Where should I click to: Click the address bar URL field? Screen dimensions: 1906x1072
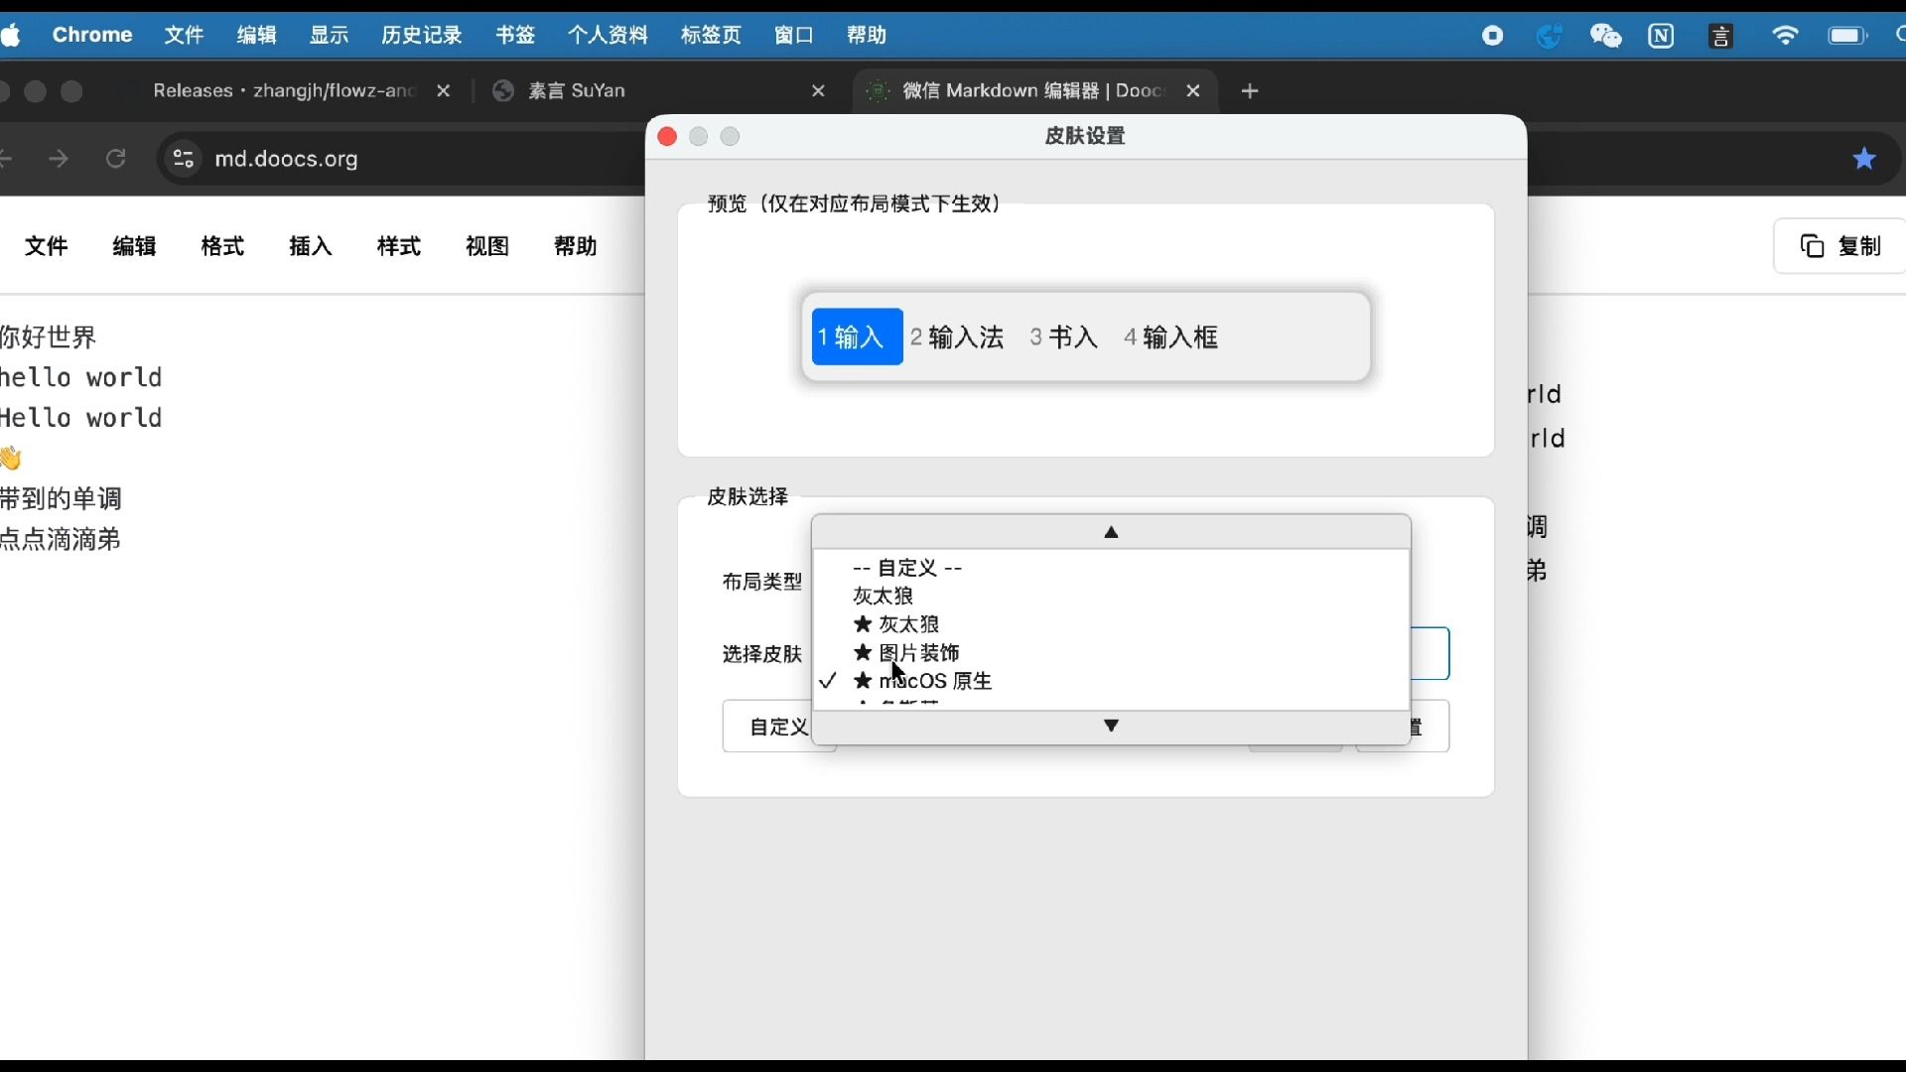tap(288, 159)
